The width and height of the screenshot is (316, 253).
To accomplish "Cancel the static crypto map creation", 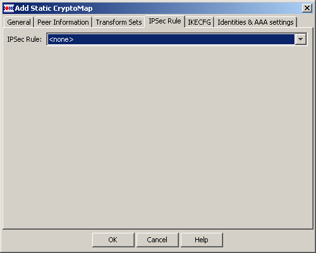I will coord(157,240).
